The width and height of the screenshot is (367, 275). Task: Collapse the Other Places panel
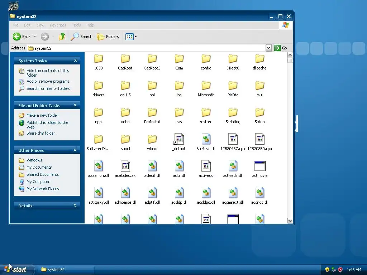click(x=75, y=150)
